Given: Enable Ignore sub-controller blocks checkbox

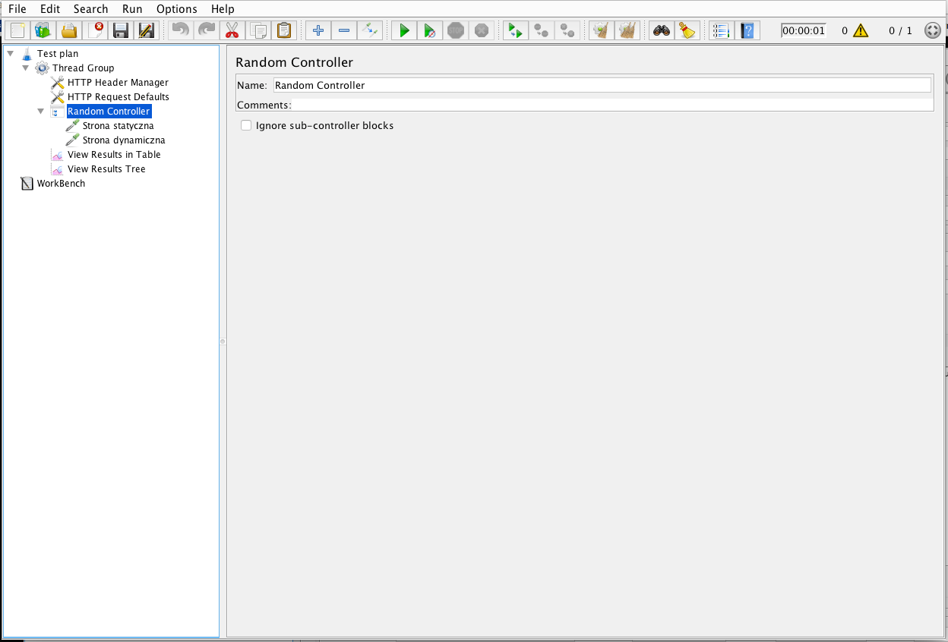Looking at the screenshot, I should coord(246,125).
